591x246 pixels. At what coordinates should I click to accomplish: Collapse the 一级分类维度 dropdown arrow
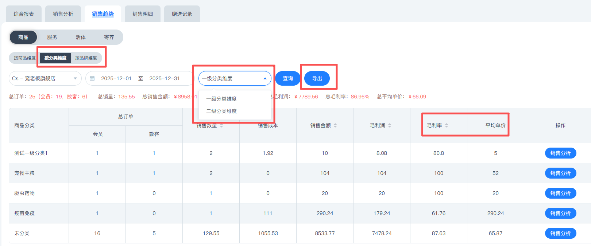[x=265, y=78]
